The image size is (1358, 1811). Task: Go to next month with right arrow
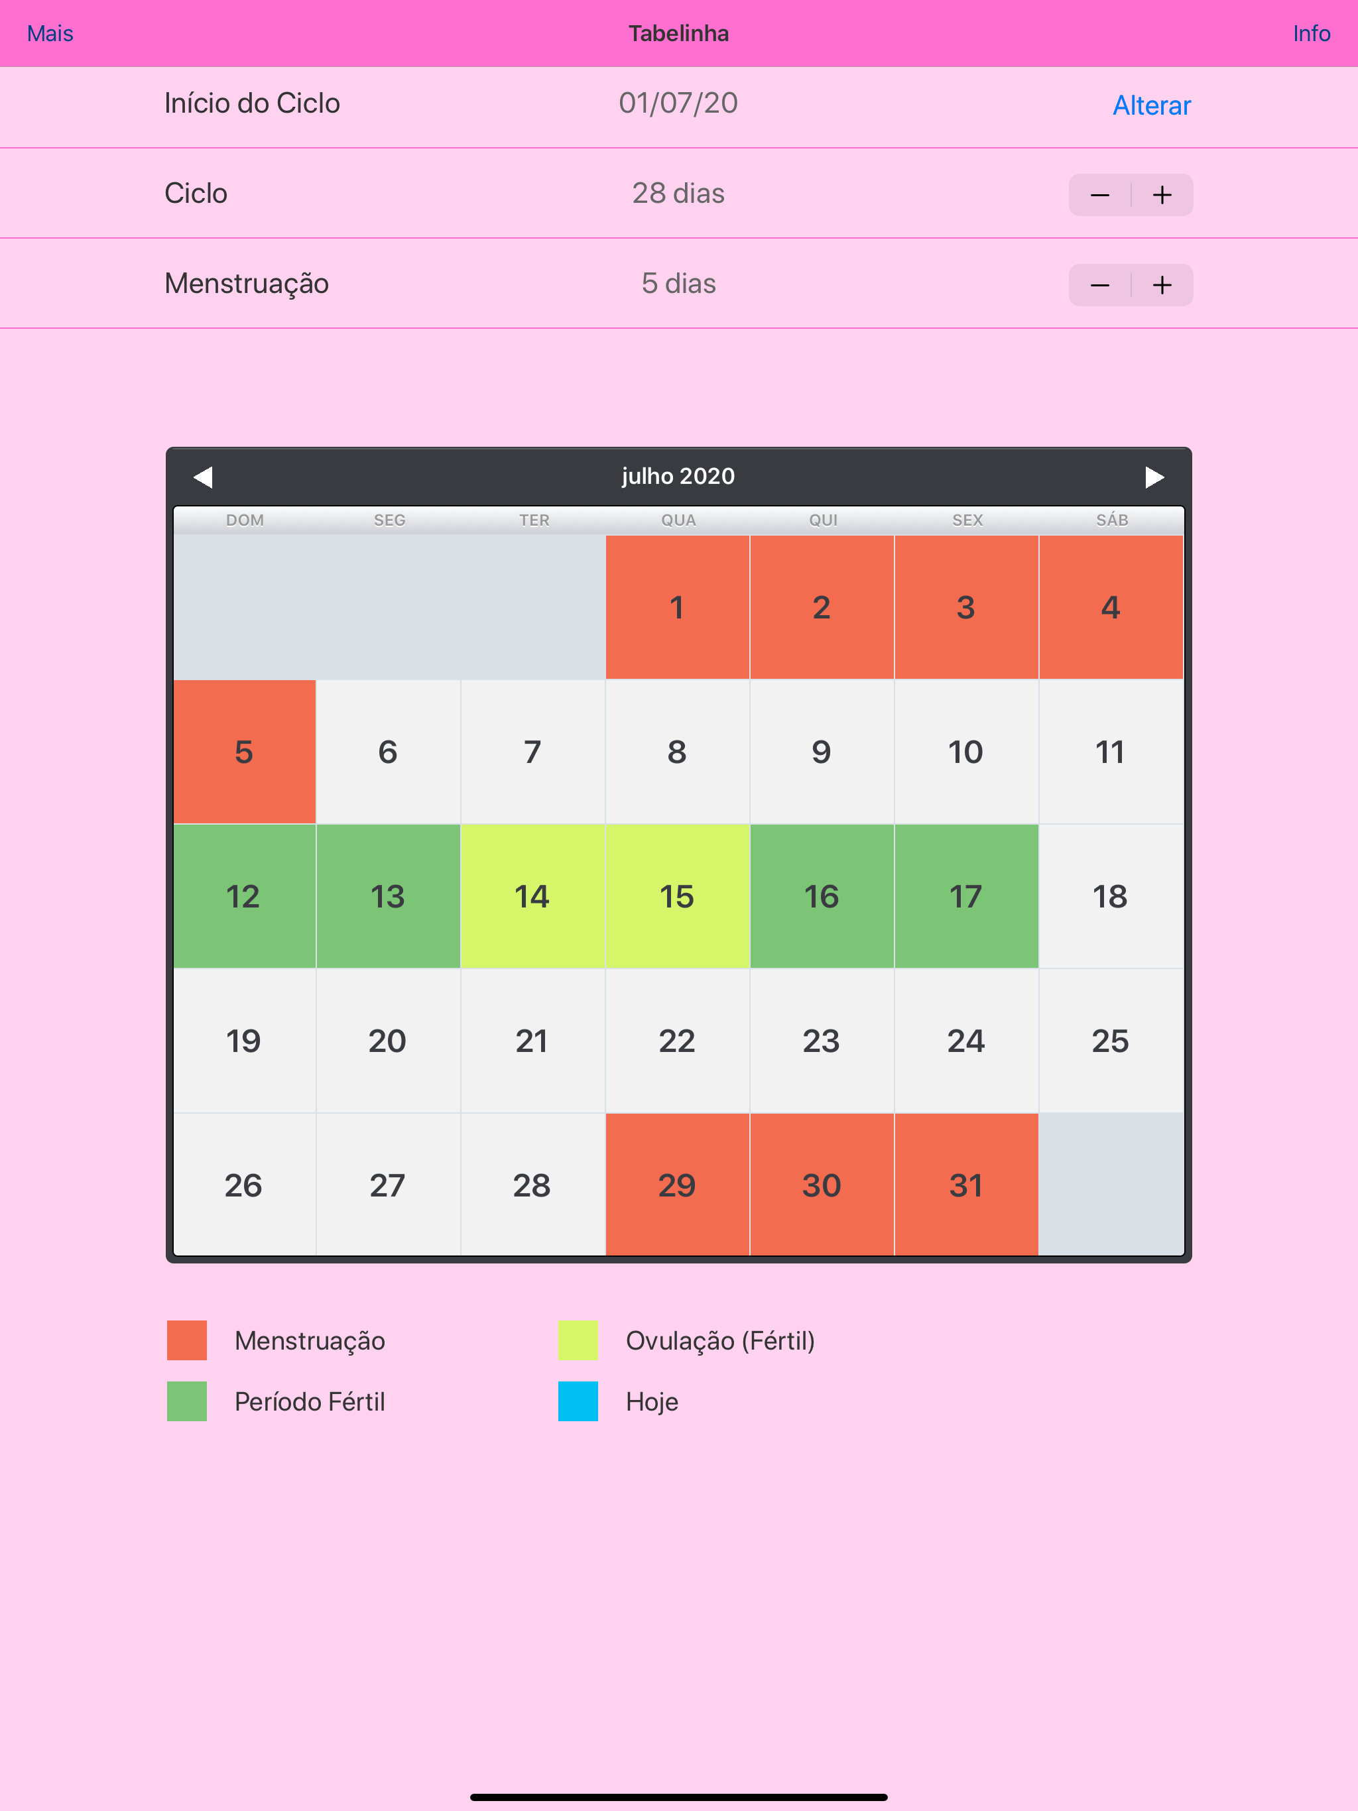[1154, 477]
